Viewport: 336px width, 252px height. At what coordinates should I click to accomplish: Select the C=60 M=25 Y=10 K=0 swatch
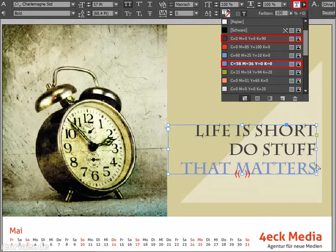(262, 55)
